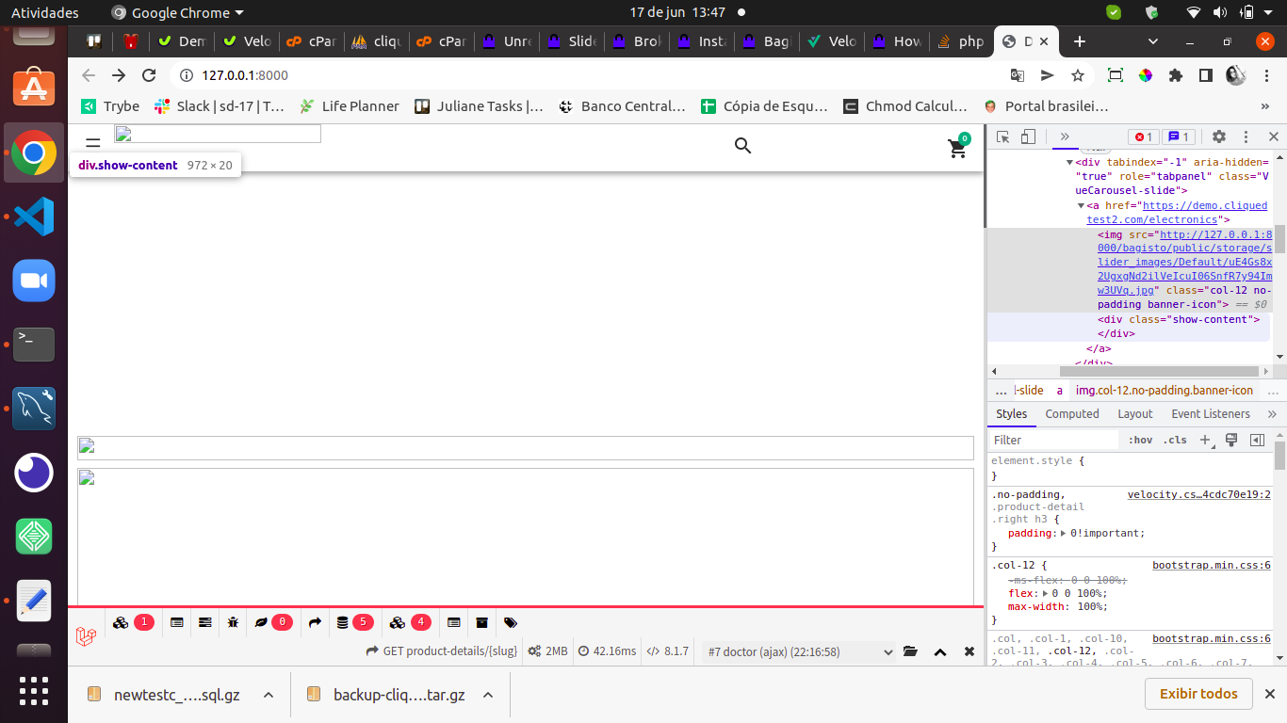Click the Exibir todos downloads button
This screenshot has width=1287, height=723.
click(x=1198, y=694)
